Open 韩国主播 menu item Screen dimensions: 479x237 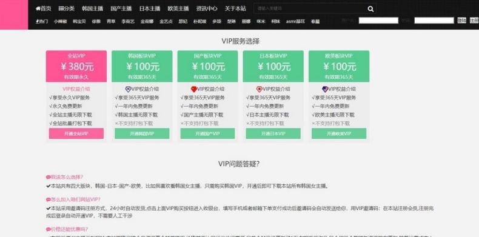92,8
